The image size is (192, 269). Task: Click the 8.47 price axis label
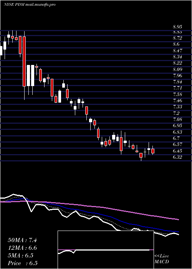(177, 51)
